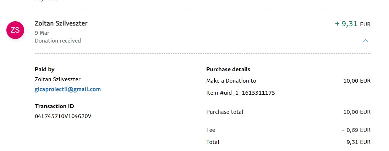The height and width of the screenshot is (151, 389).
Task: Click the Purchase total label
Action: pyautogui.click(x=225, y=112)
